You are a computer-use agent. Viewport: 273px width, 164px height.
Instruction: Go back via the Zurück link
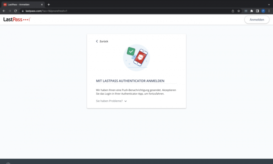click(102, 41)
